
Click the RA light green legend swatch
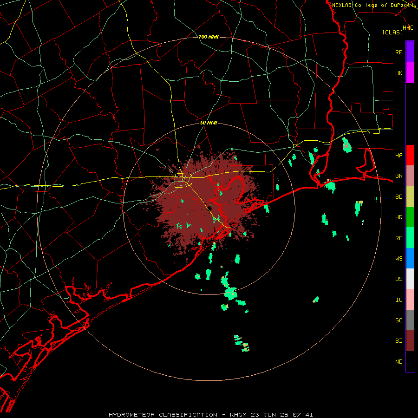click(410, 238)
